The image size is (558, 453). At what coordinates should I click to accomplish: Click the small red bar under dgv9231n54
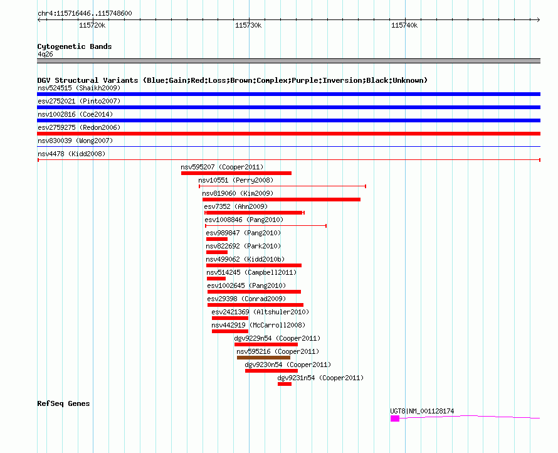[x=285, y=384]
